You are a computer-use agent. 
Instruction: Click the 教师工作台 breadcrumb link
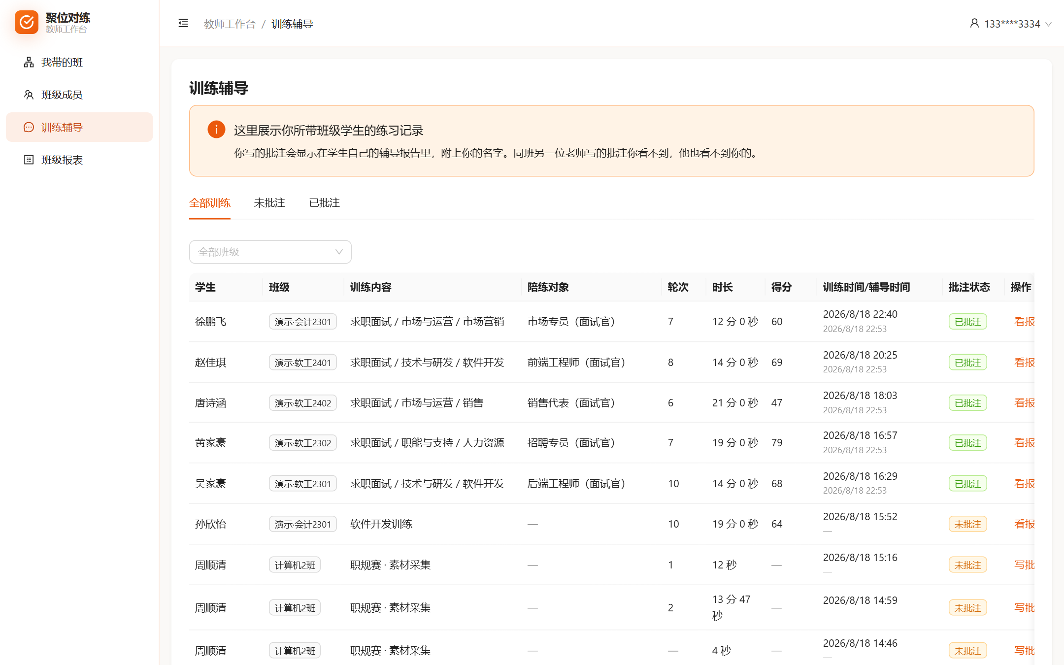pyautogui.click(x=230, y=24)
